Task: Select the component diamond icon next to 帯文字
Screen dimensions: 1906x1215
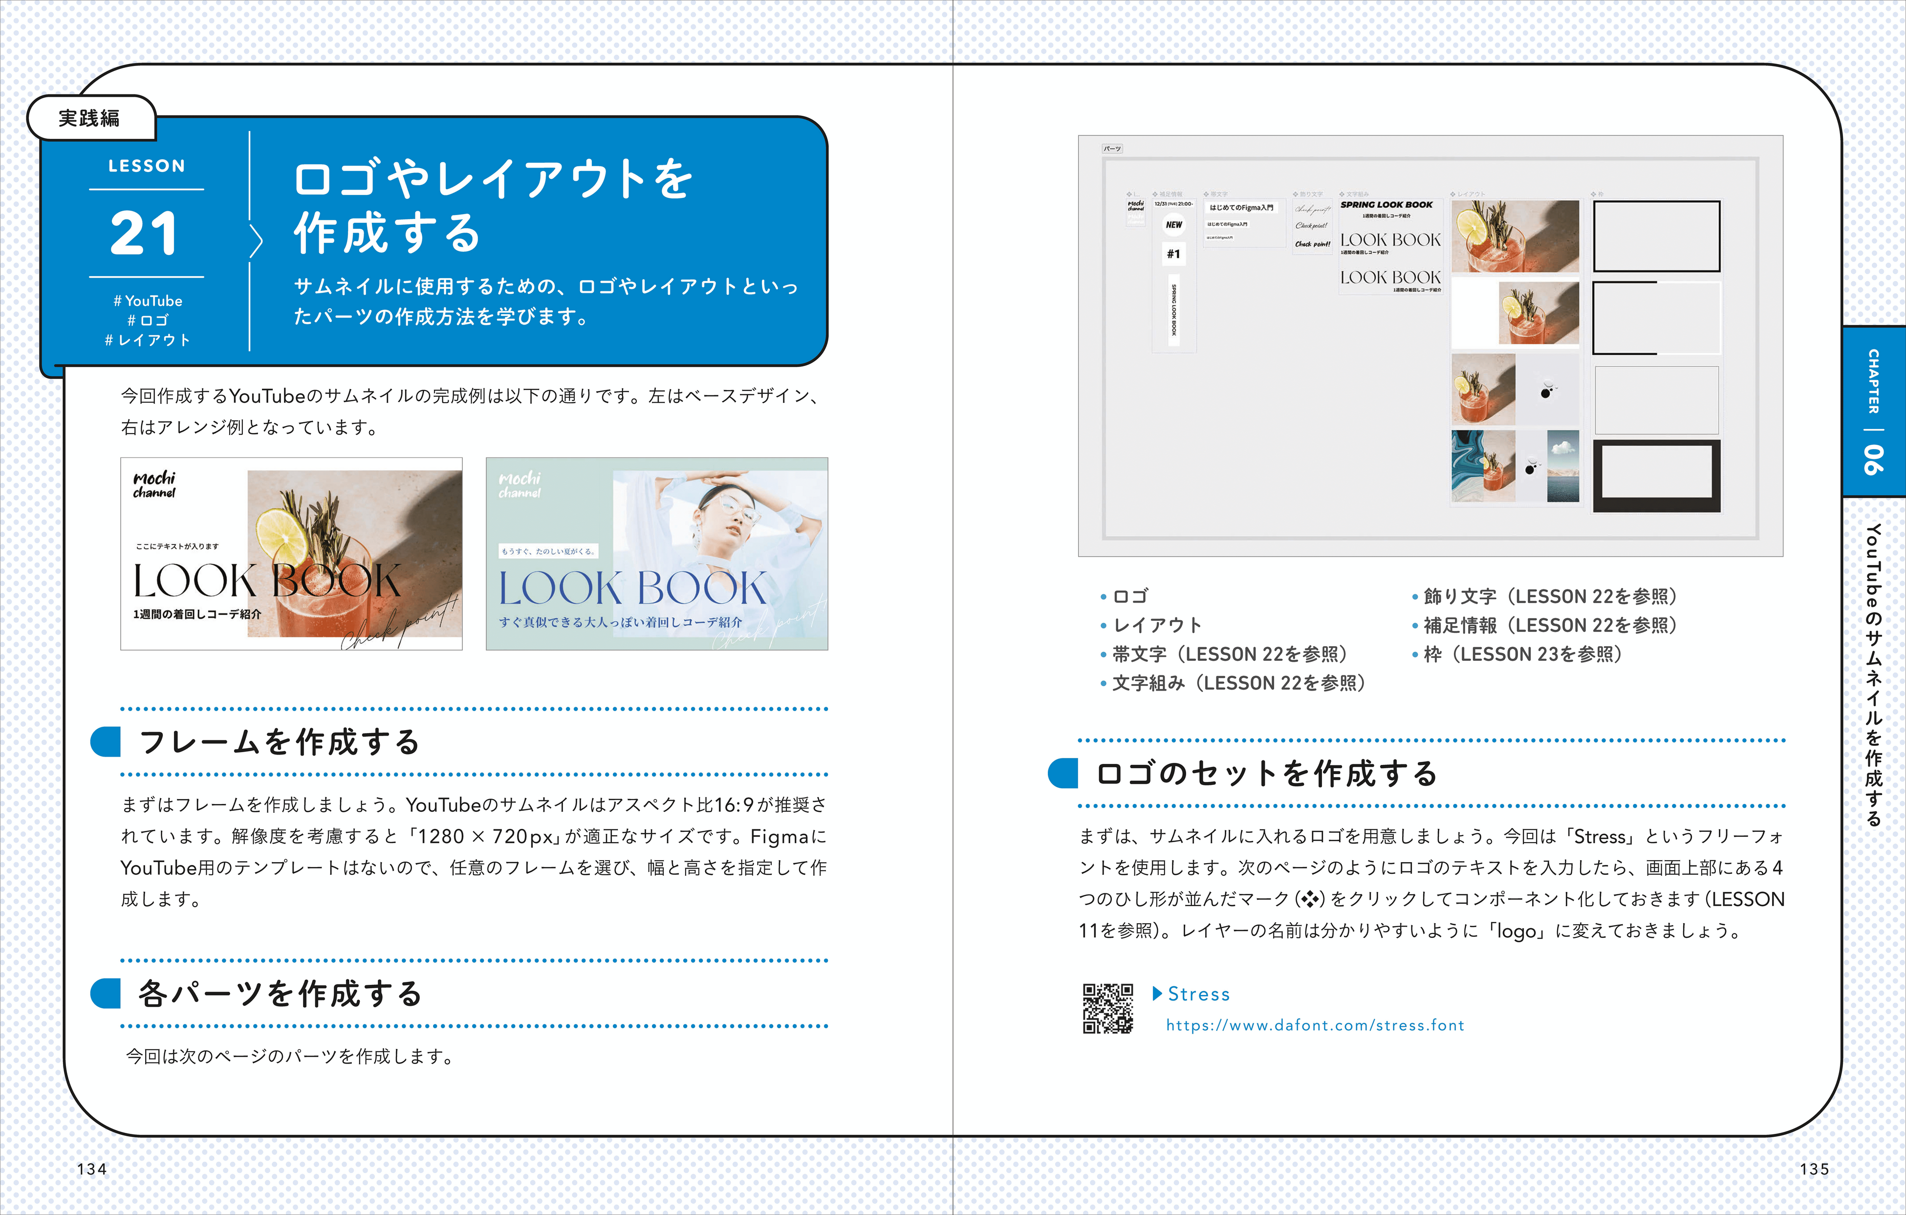Action: [x=1206, y=194]
